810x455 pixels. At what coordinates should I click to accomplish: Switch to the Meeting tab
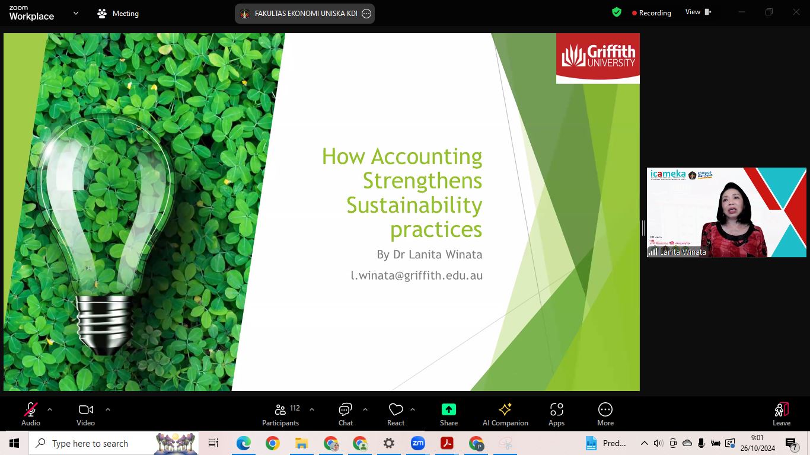(x=118, y=13)
